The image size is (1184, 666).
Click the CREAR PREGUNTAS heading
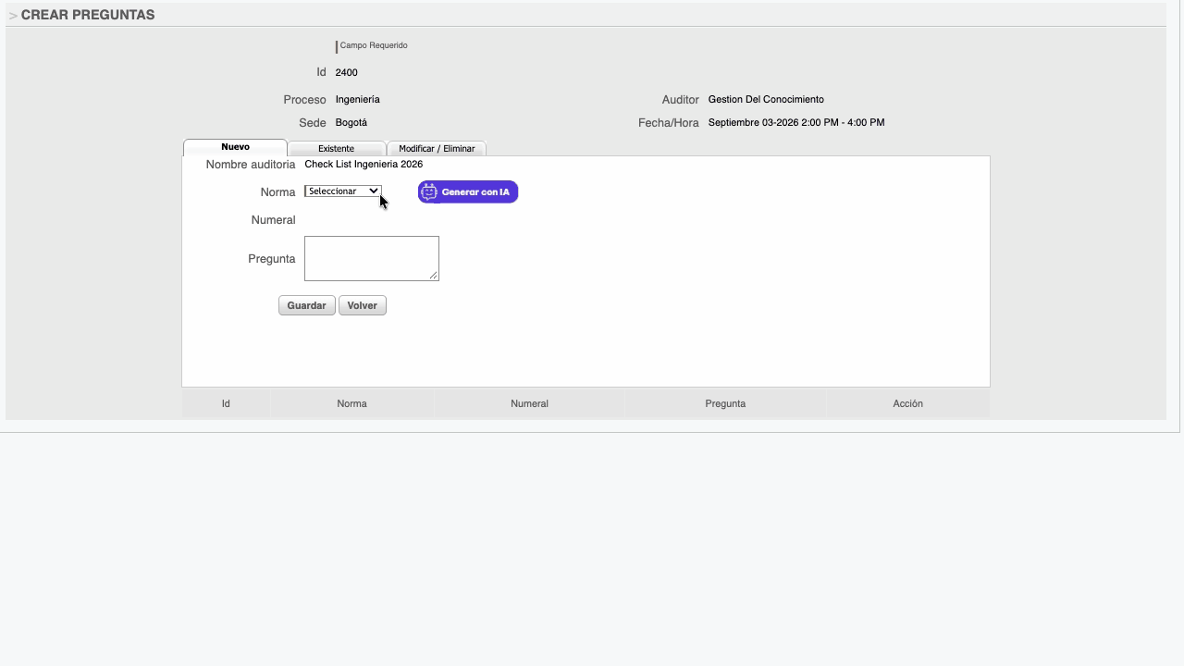[x=88, y=15]
